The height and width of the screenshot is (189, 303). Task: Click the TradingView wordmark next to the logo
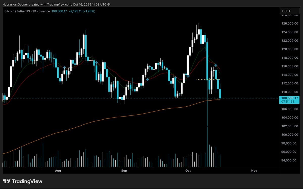pyautogui.click(x=27, y=181)
